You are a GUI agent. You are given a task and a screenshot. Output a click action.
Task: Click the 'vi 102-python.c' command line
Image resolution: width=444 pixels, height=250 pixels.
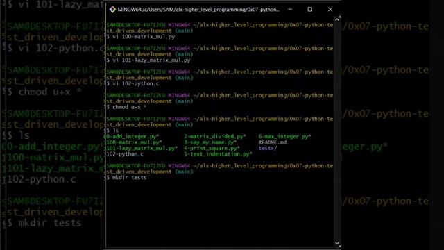(x=133, y=83)
